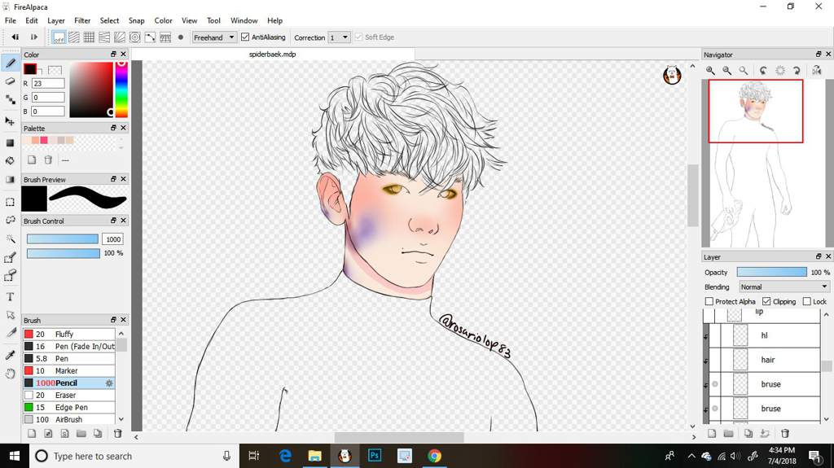Select the Text tool
This screenshot has height=468, width=834.
[10, 297]
